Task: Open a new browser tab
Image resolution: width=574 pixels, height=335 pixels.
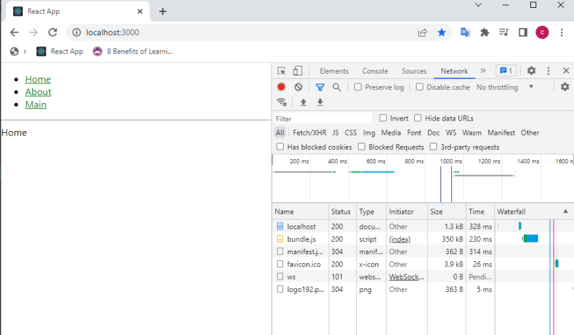Action: pos(163,11)
